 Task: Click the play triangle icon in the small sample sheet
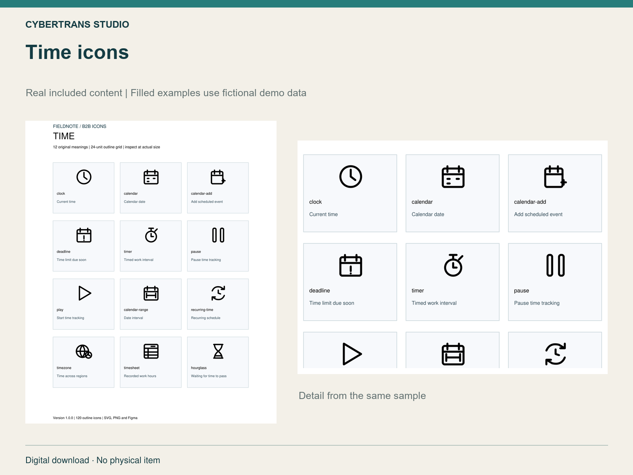[85, 293]
